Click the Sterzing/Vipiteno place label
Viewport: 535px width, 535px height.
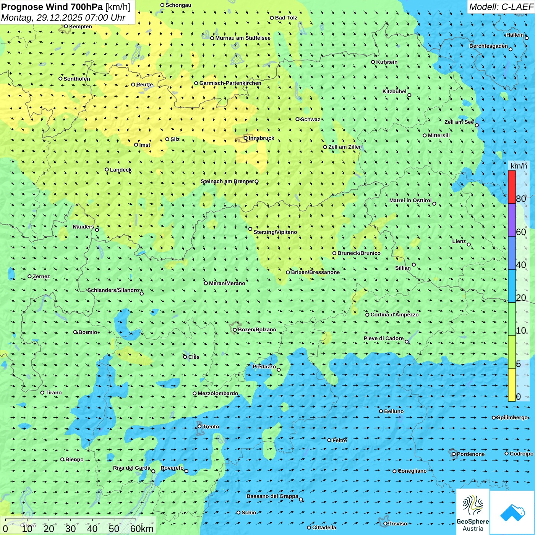click(x=275, y=232)
